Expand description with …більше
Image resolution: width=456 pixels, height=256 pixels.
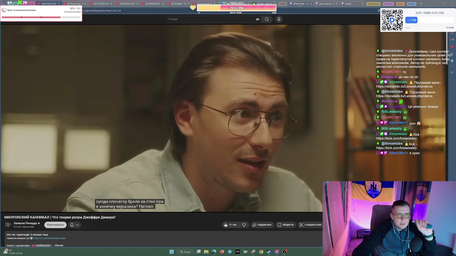tap(58, 245)
